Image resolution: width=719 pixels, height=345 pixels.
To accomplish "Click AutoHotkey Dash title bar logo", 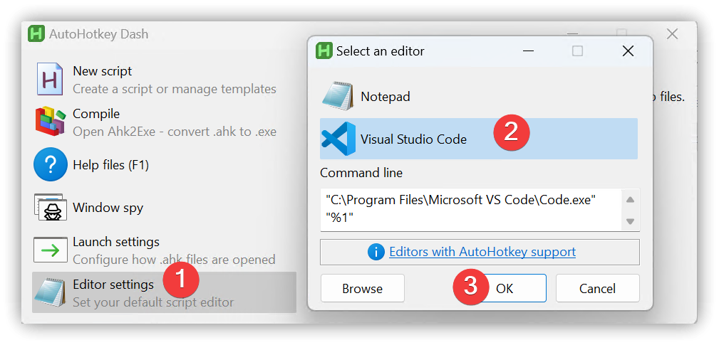I will click(x=36, y=34).
